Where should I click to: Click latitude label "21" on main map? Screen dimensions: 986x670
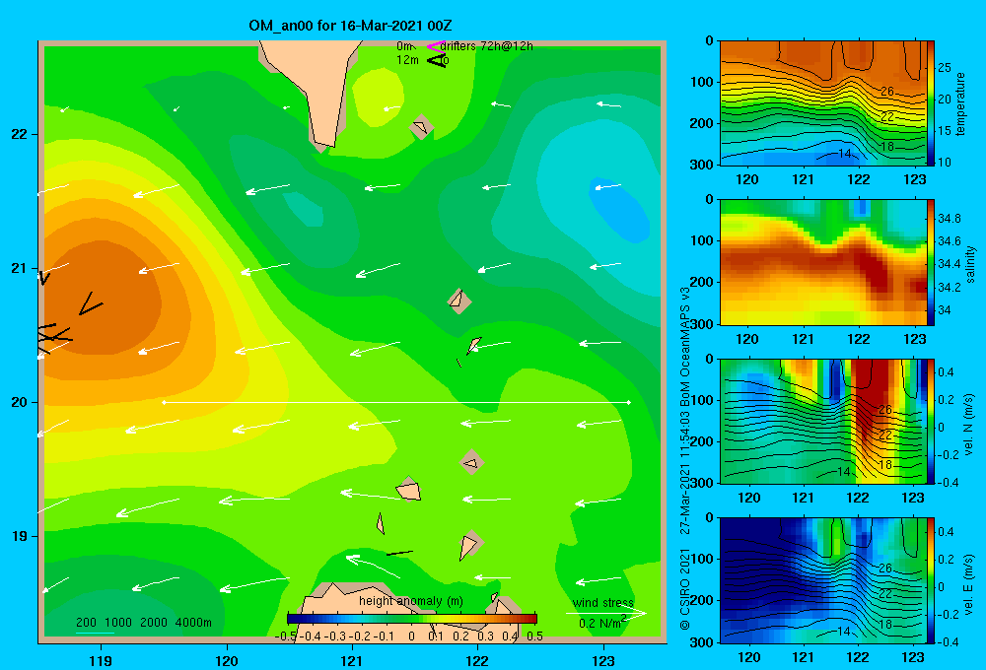(x=19, y=268)
